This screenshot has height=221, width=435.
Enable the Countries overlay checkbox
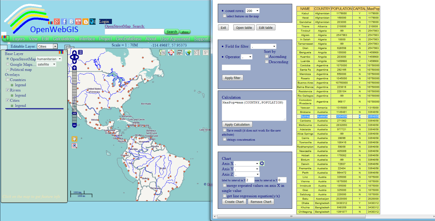(x=8, y=80)
